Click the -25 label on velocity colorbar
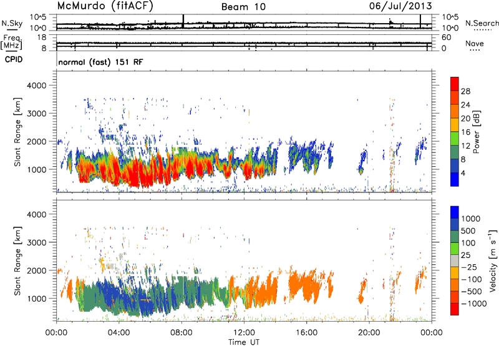The image size is (499, 346). pyautogui.click(x=469, y=267)
